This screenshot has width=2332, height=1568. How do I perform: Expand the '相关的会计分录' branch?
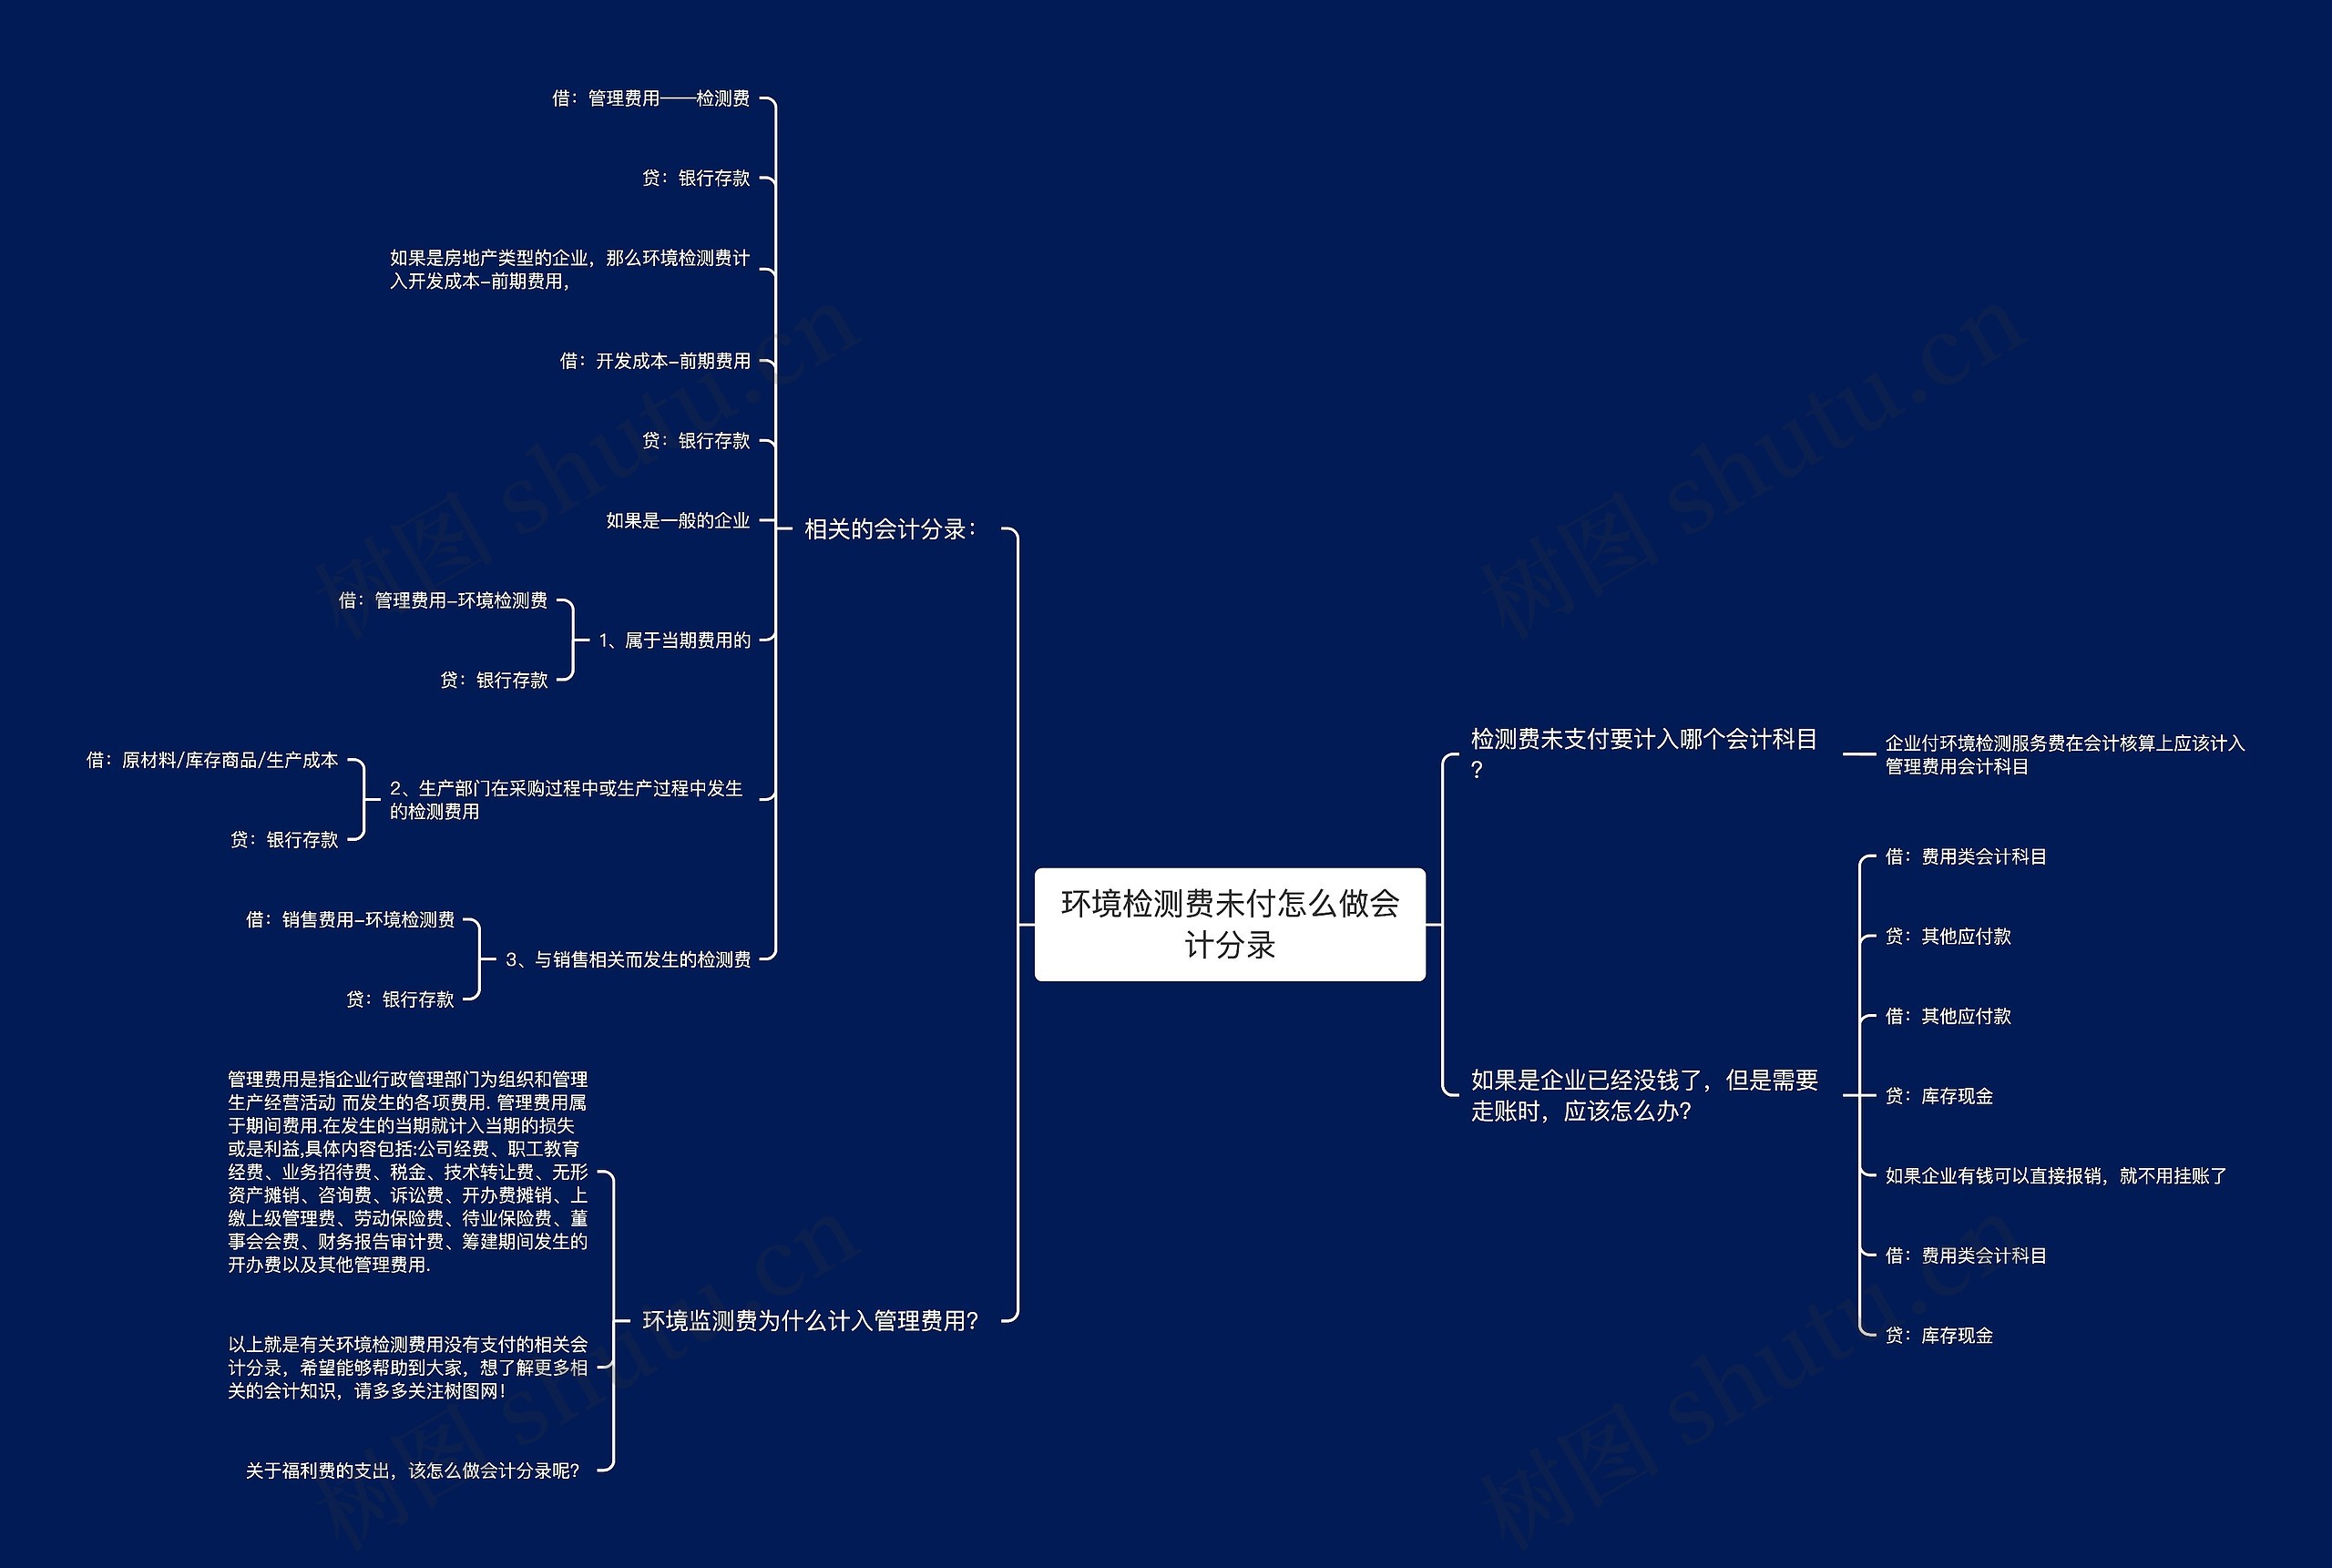[x=946, y=527]
